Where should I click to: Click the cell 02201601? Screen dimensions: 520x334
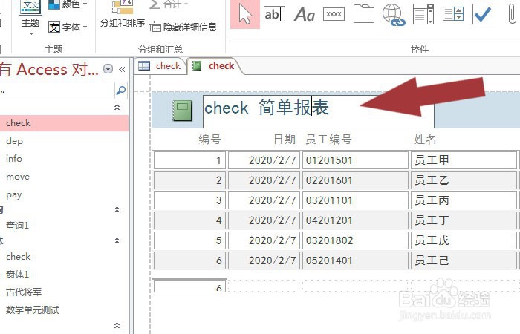(355, 180)
